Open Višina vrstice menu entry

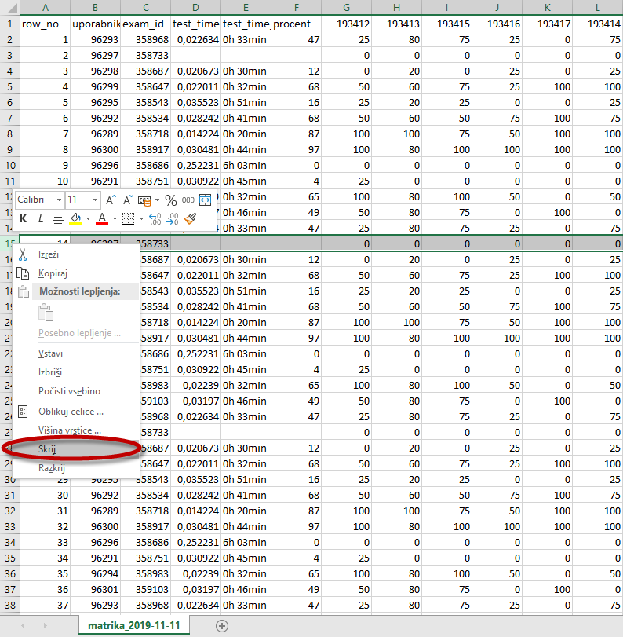[x=76, y=430]
